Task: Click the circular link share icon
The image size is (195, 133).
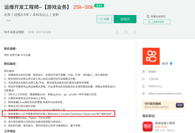Action: (135, 32)
